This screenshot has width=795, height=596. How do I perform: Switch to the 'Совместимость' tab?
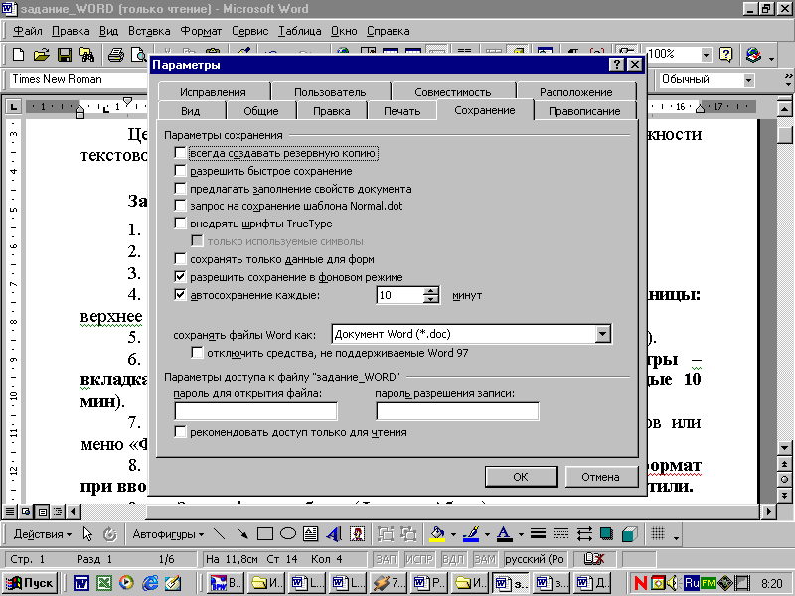[x=453, y=92]
